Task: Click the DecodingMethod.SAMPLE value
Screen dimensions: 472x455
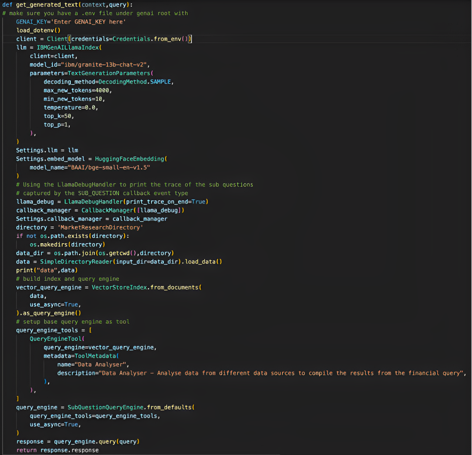Action: pos(135,81)
